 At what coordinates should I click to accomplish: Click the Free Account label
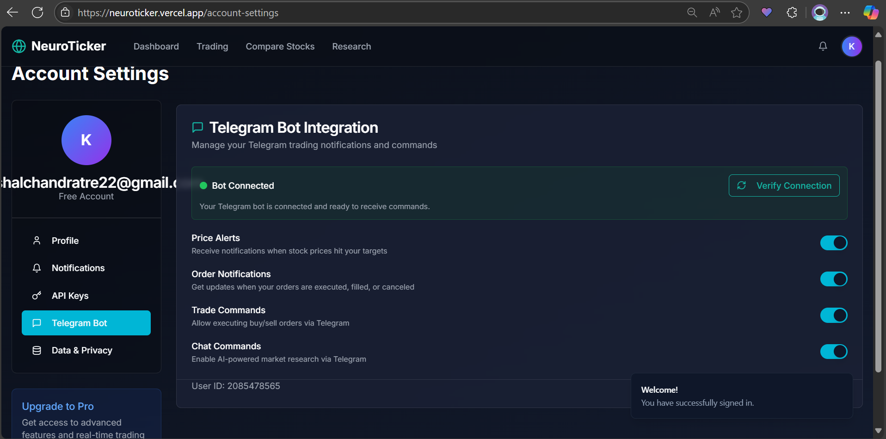pyautogui.click(x=86, y=196)
